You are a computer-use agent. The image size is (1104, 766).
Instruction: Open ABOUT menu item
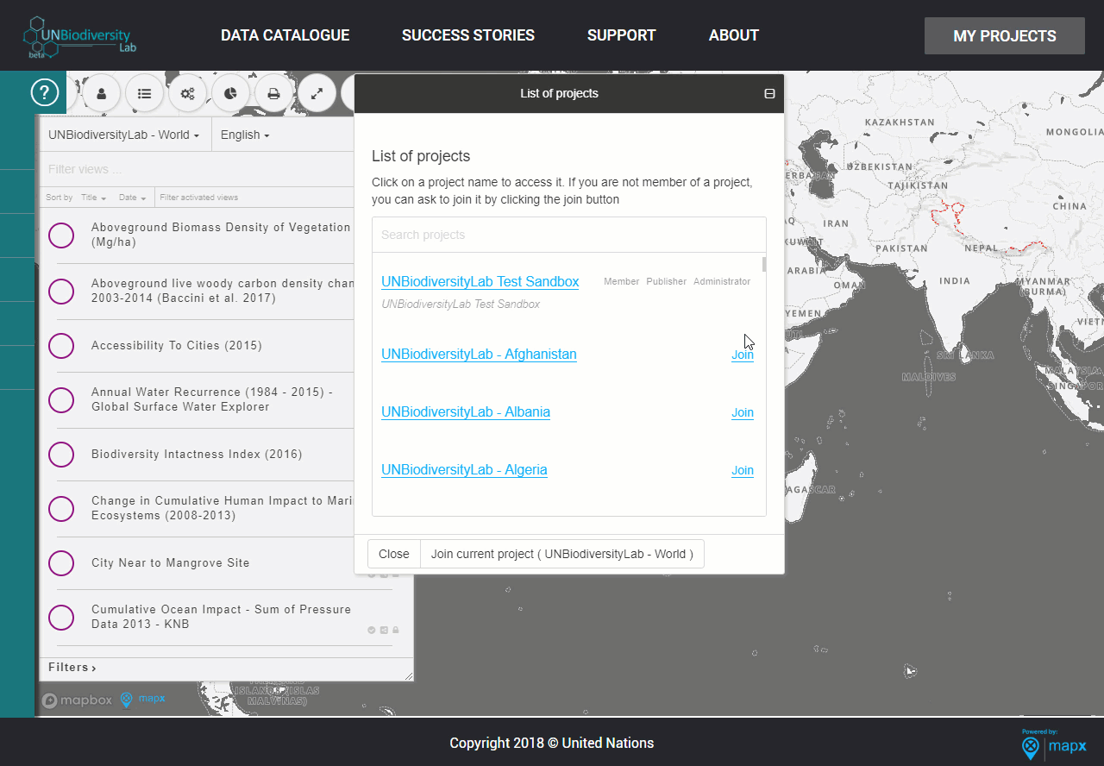click(x=734, y=35)
